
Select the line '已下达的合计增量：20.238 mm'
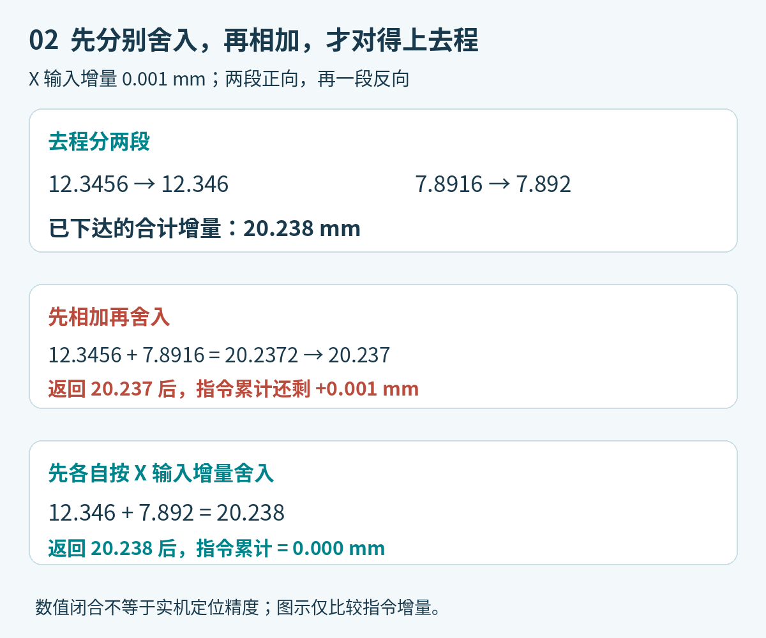205,228
